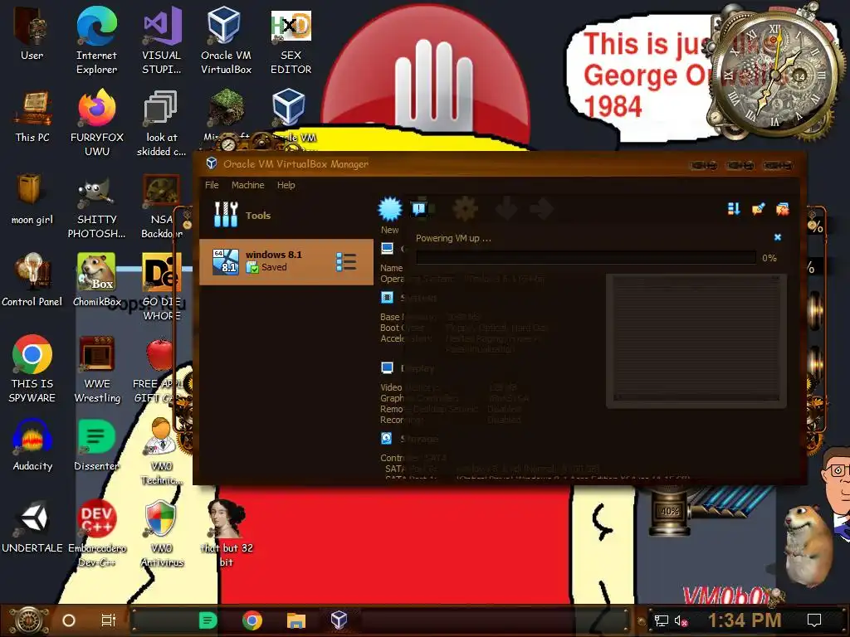The width and height of the screenshot is (850, 637).
Task: Open the Audacity desktop icon
Action: (x=32, y=445)
